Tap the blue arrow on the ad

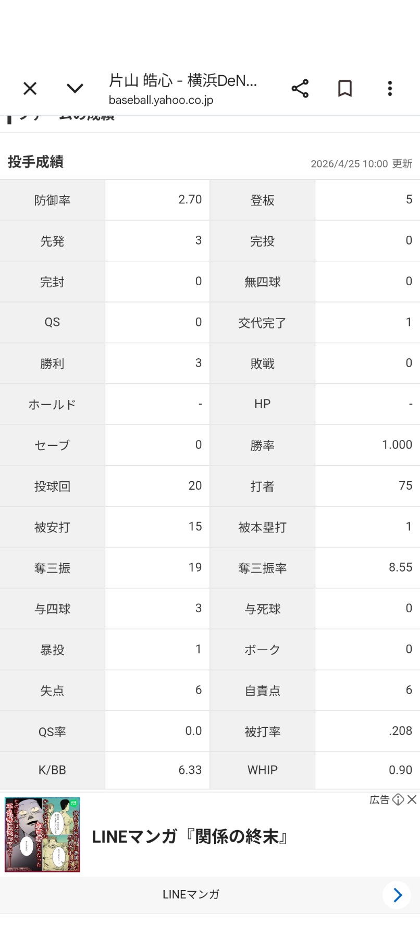coord(397,895)
